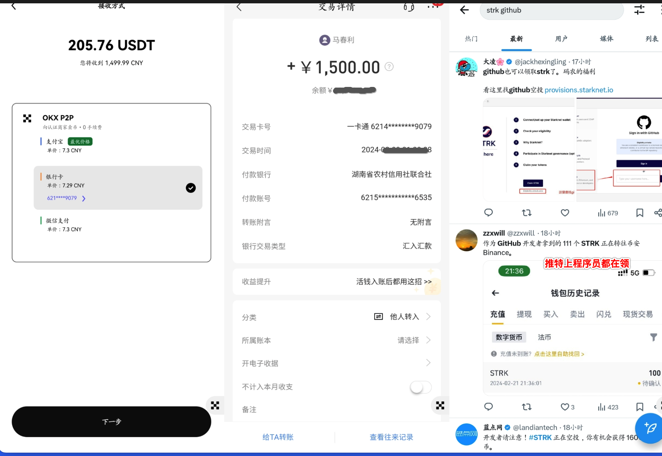The image size is (662, 456).
Task: Open the search filter sliders icon
Action: click(639, 10)
